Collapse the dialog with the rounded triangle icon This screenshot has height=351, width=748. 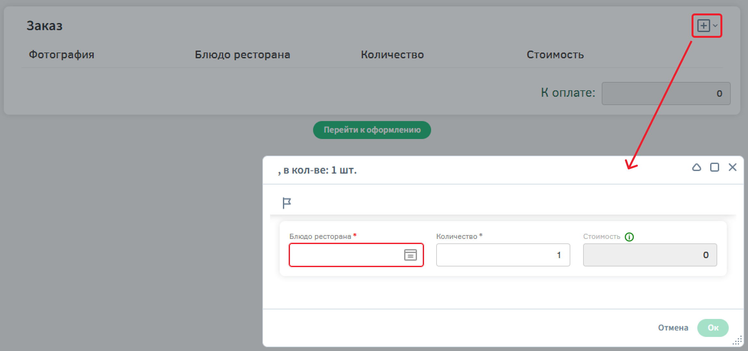tap(697, 167)
